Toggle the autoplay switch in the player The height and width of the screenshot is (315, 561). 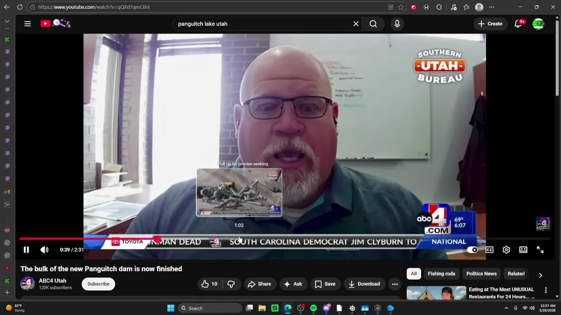[472, 250]
